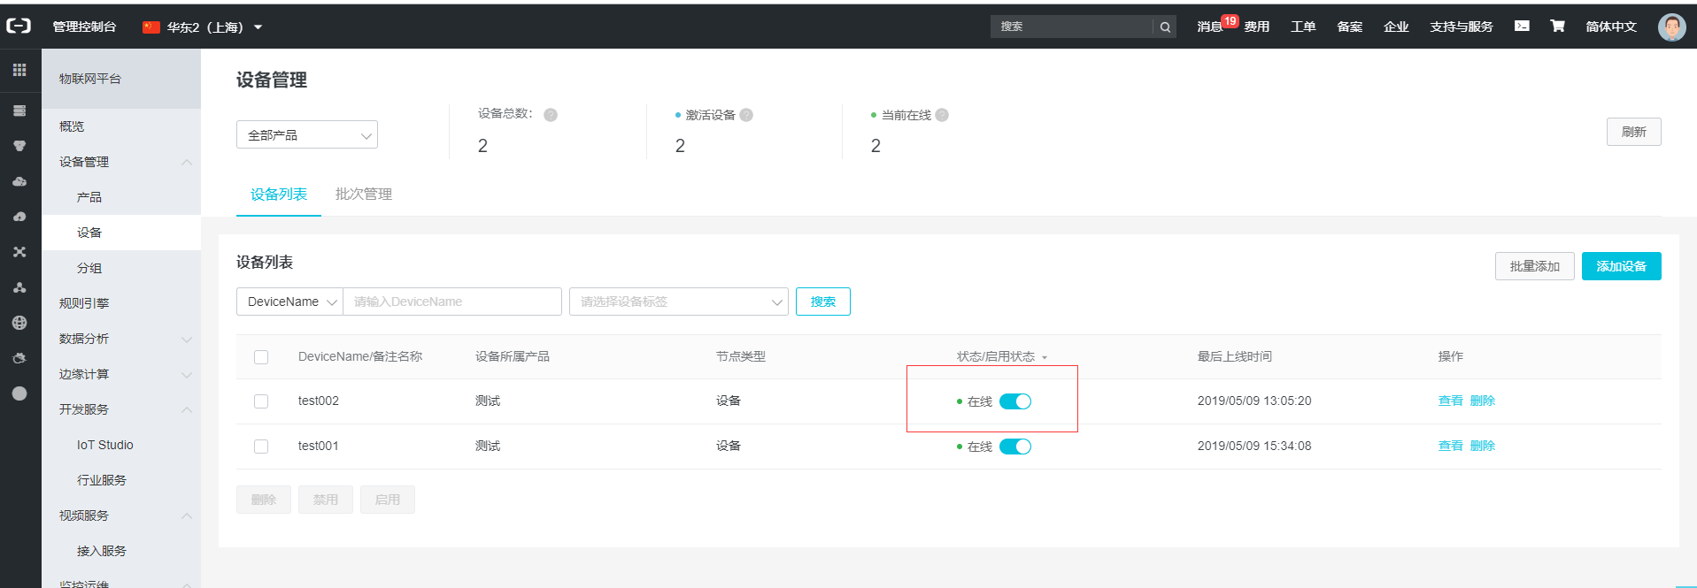Open 接入服务 in the sidebar
Image resolution: width=1697 pixels, height=588 pixels.
pos(102,551)
